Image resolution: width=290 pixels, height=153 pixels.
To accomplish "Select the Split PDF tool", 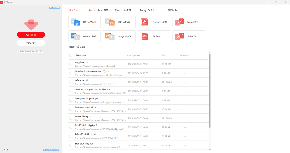I will 188,36.
